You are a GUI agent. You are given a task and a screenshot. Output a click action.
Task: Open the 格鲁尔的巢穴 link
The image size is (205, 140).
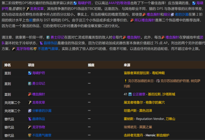(x=155, y=102)
